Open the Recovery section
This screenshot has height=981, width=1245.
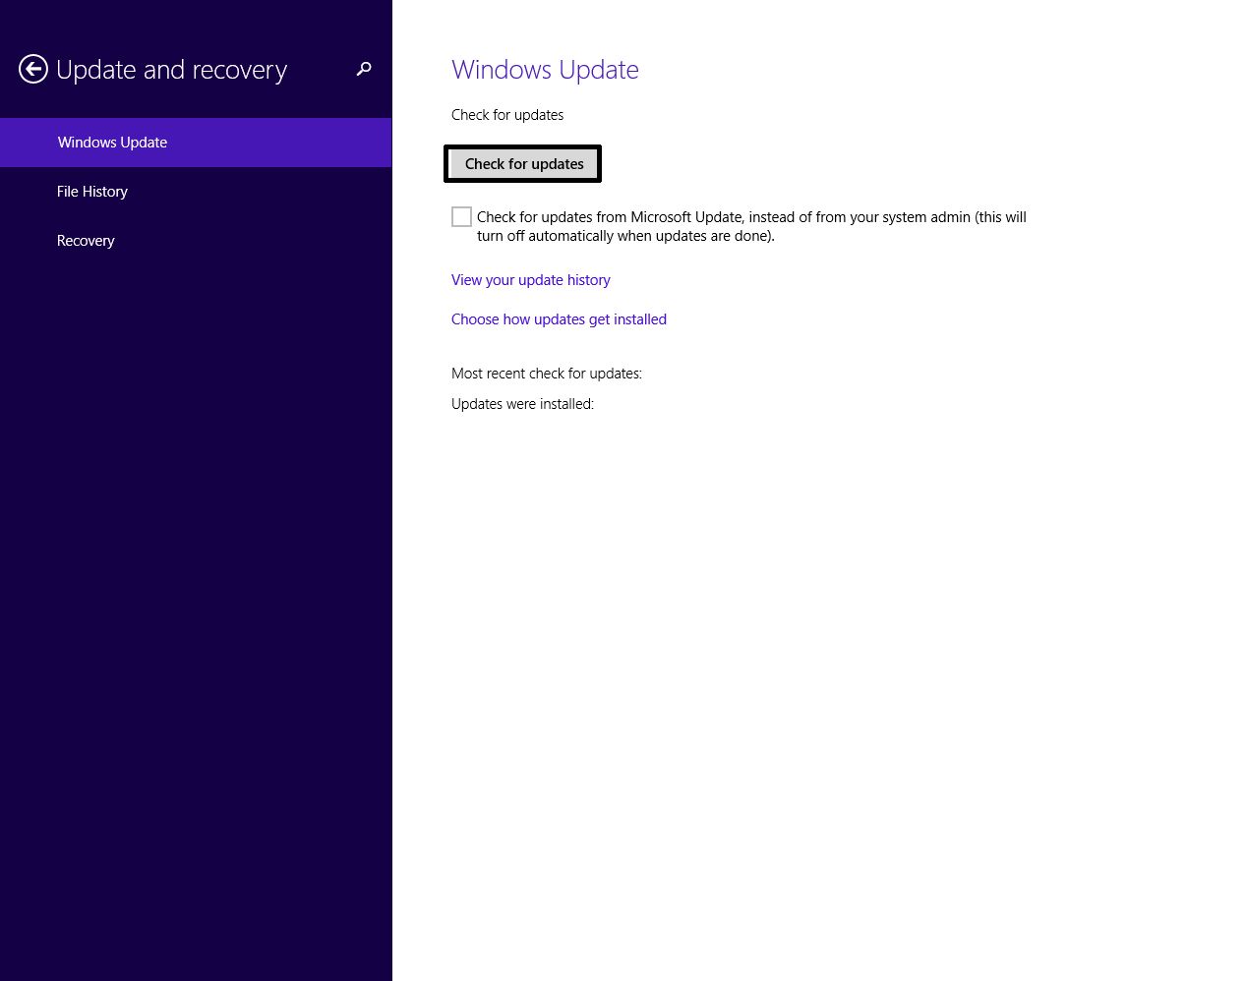pos(196,241)
